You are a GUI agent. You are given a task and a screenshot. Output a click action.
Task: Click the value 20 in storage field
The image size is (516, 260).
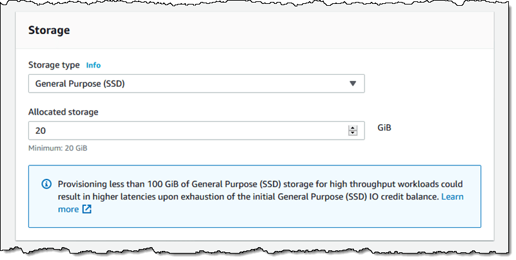[x=41, y=131]
